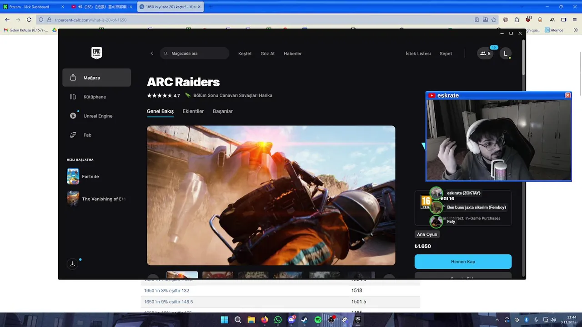Open the L profile avatar menu
Viewport: 582px width, 327px height.
click(x=505, y=53)
